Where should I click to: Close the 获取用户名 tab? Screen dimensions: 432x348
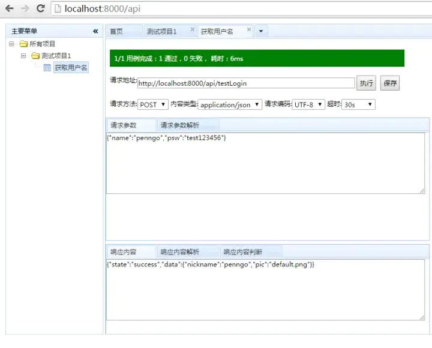coord(249,29)
